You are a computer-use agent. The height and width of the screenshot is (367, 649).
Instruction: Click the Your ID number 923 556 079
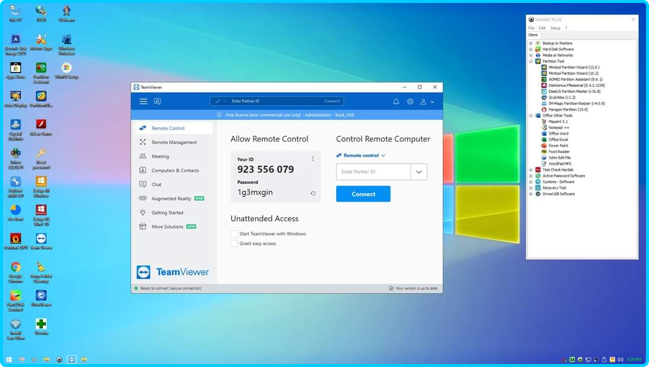click(x=265, y=170)
